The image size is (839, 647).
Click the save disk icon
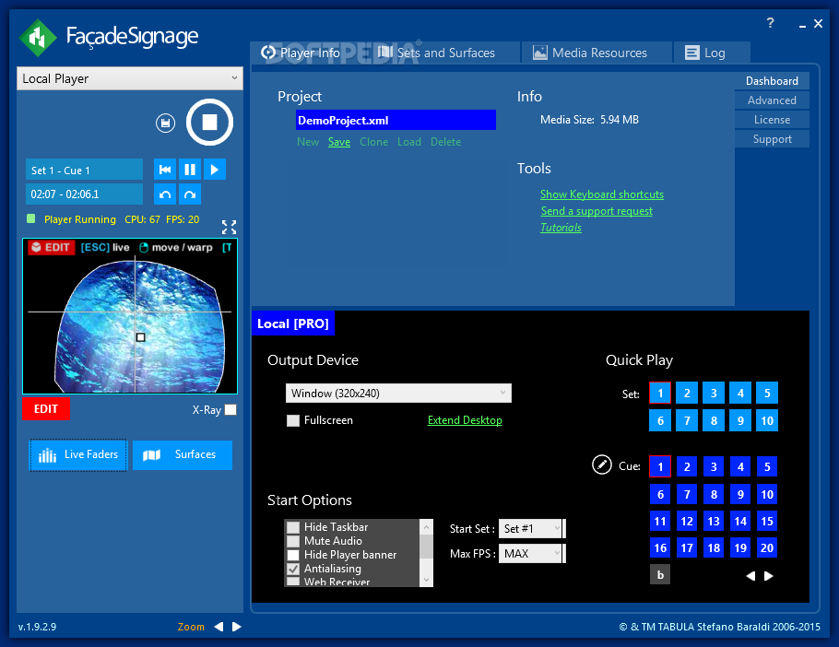pos(165,124)
